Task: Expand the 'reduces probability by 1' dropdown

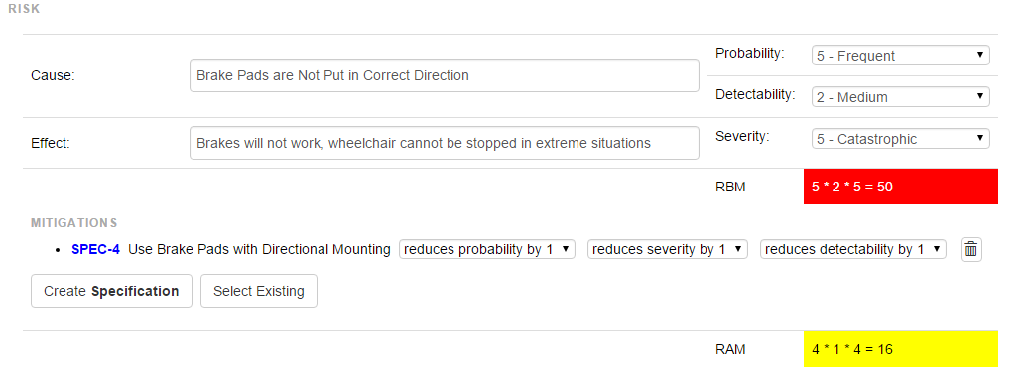Action: (x=487, y=249)
